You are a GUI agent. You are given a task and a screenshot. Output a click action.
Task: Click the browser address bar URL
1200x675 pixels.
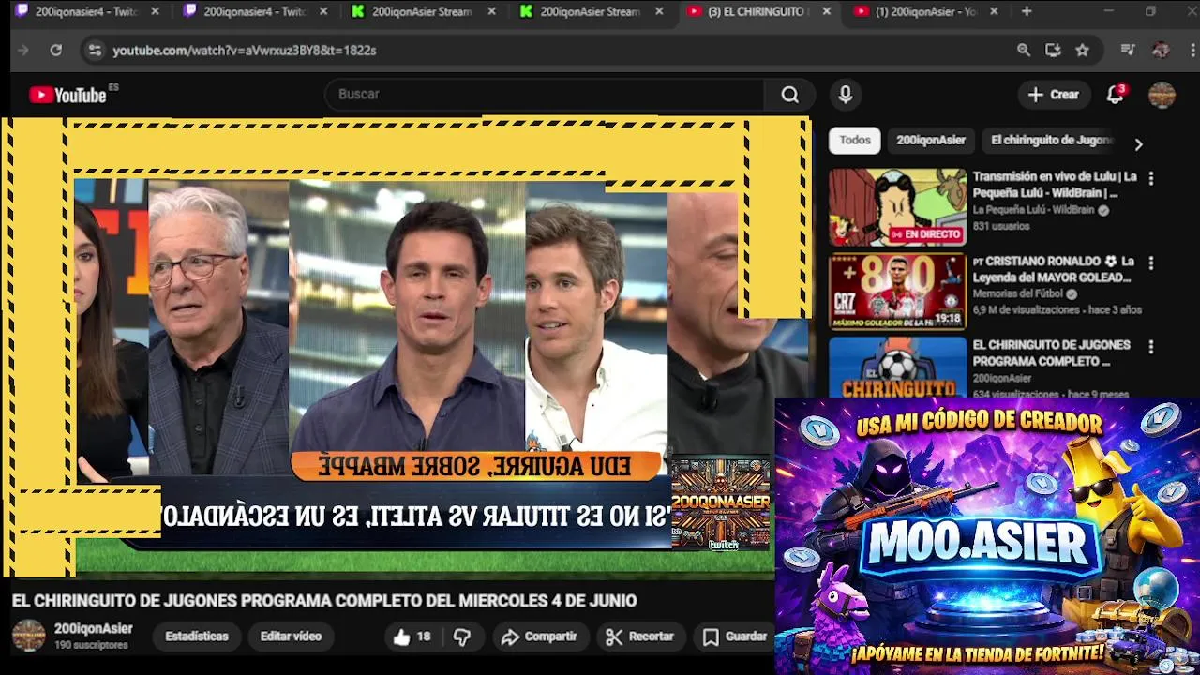pos(245,50)
